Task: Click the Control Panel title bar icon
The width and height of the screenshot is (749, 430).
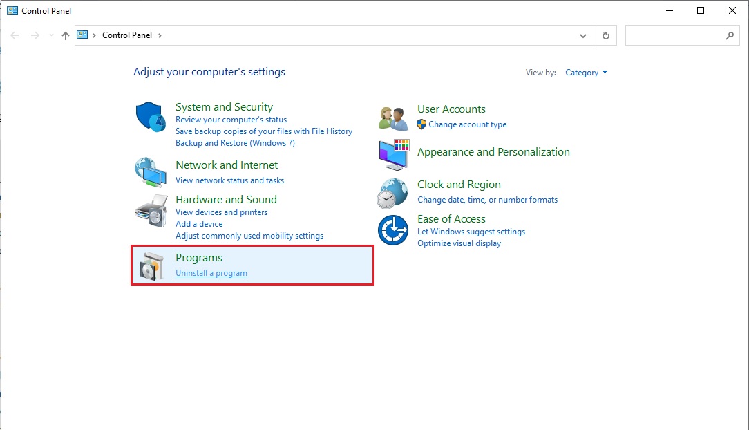Action: 12,10
